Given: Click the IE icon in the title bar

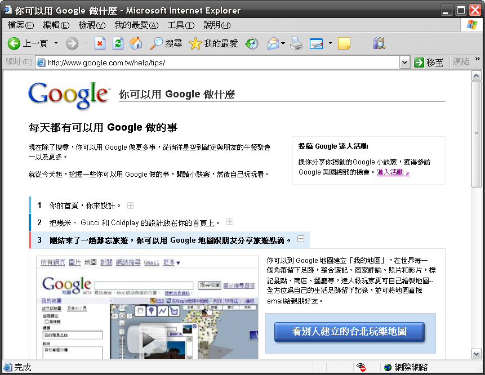Looking at the screenshot, I should pos(7,10).
